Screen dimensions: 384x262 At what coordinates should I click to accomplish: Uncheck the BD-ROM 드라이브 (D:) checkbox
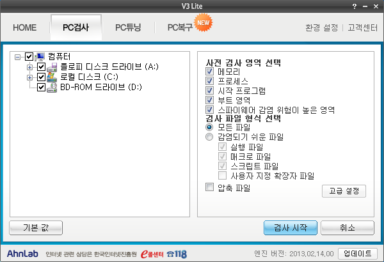point(41,88)
